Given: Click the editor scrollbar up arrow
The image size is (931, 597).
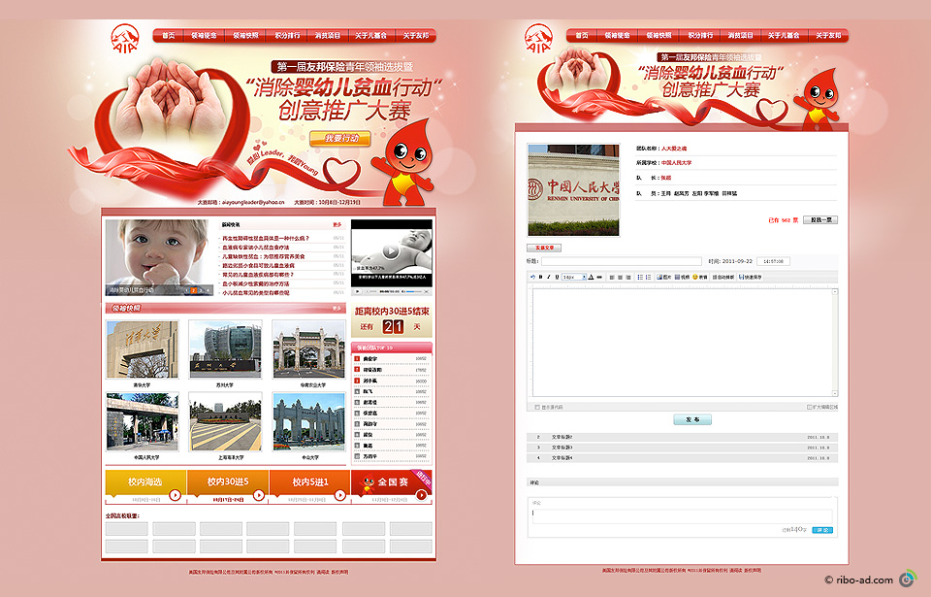Looking at the screenshot, I should point(835,292).
